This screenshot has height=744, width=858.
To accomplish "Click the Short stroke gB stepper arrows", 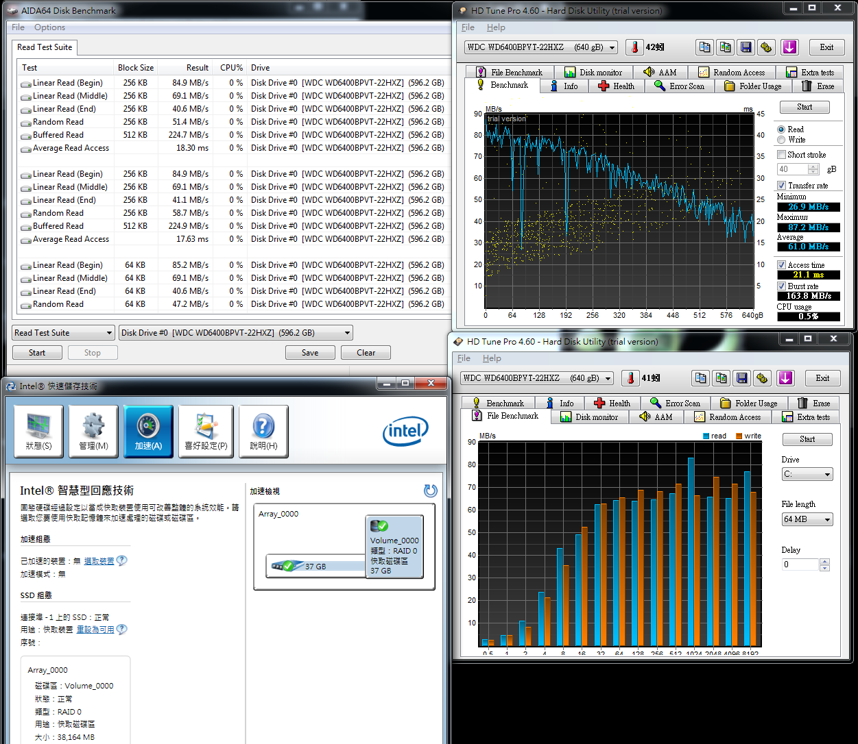I will (813, 169).
